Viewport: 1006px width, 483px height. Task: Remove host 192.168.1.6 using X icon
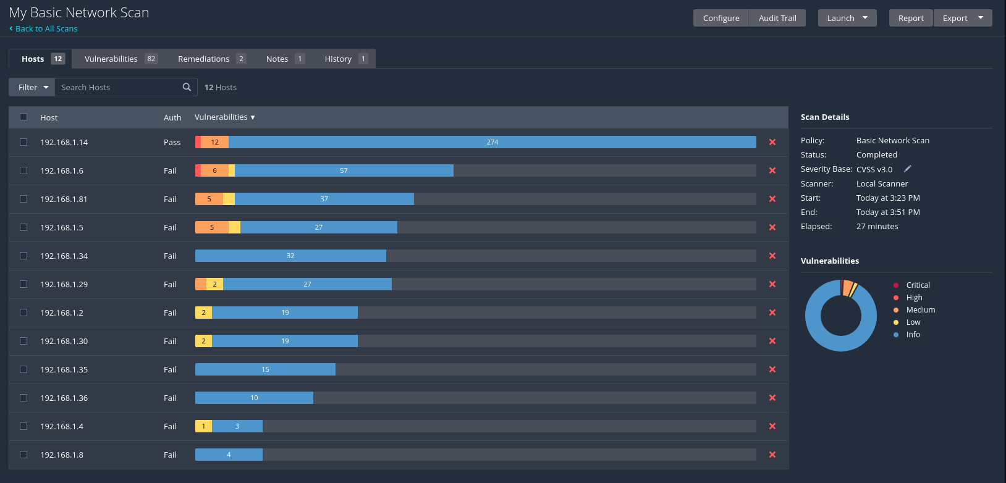(x=772, y=170)
